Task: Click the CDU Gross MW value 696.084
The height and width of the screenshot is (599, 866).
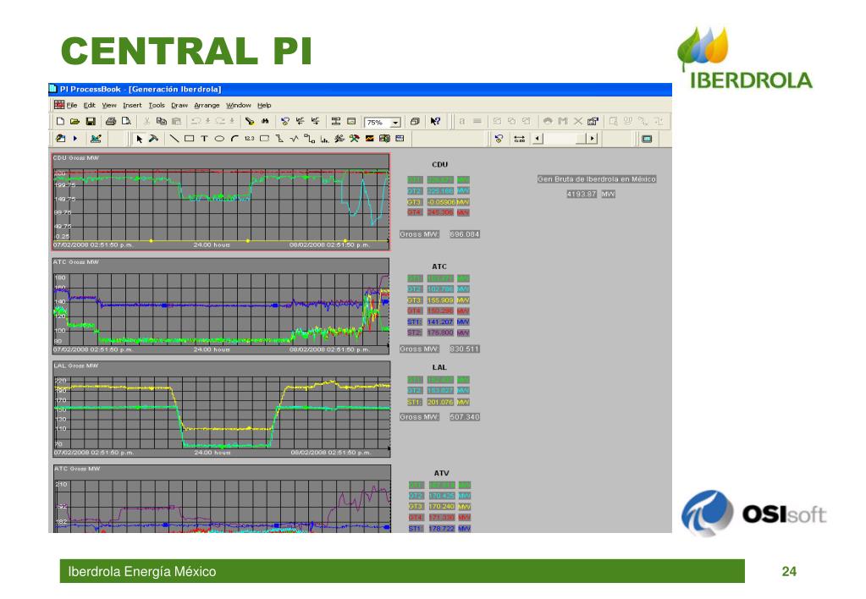Action: 465,234
